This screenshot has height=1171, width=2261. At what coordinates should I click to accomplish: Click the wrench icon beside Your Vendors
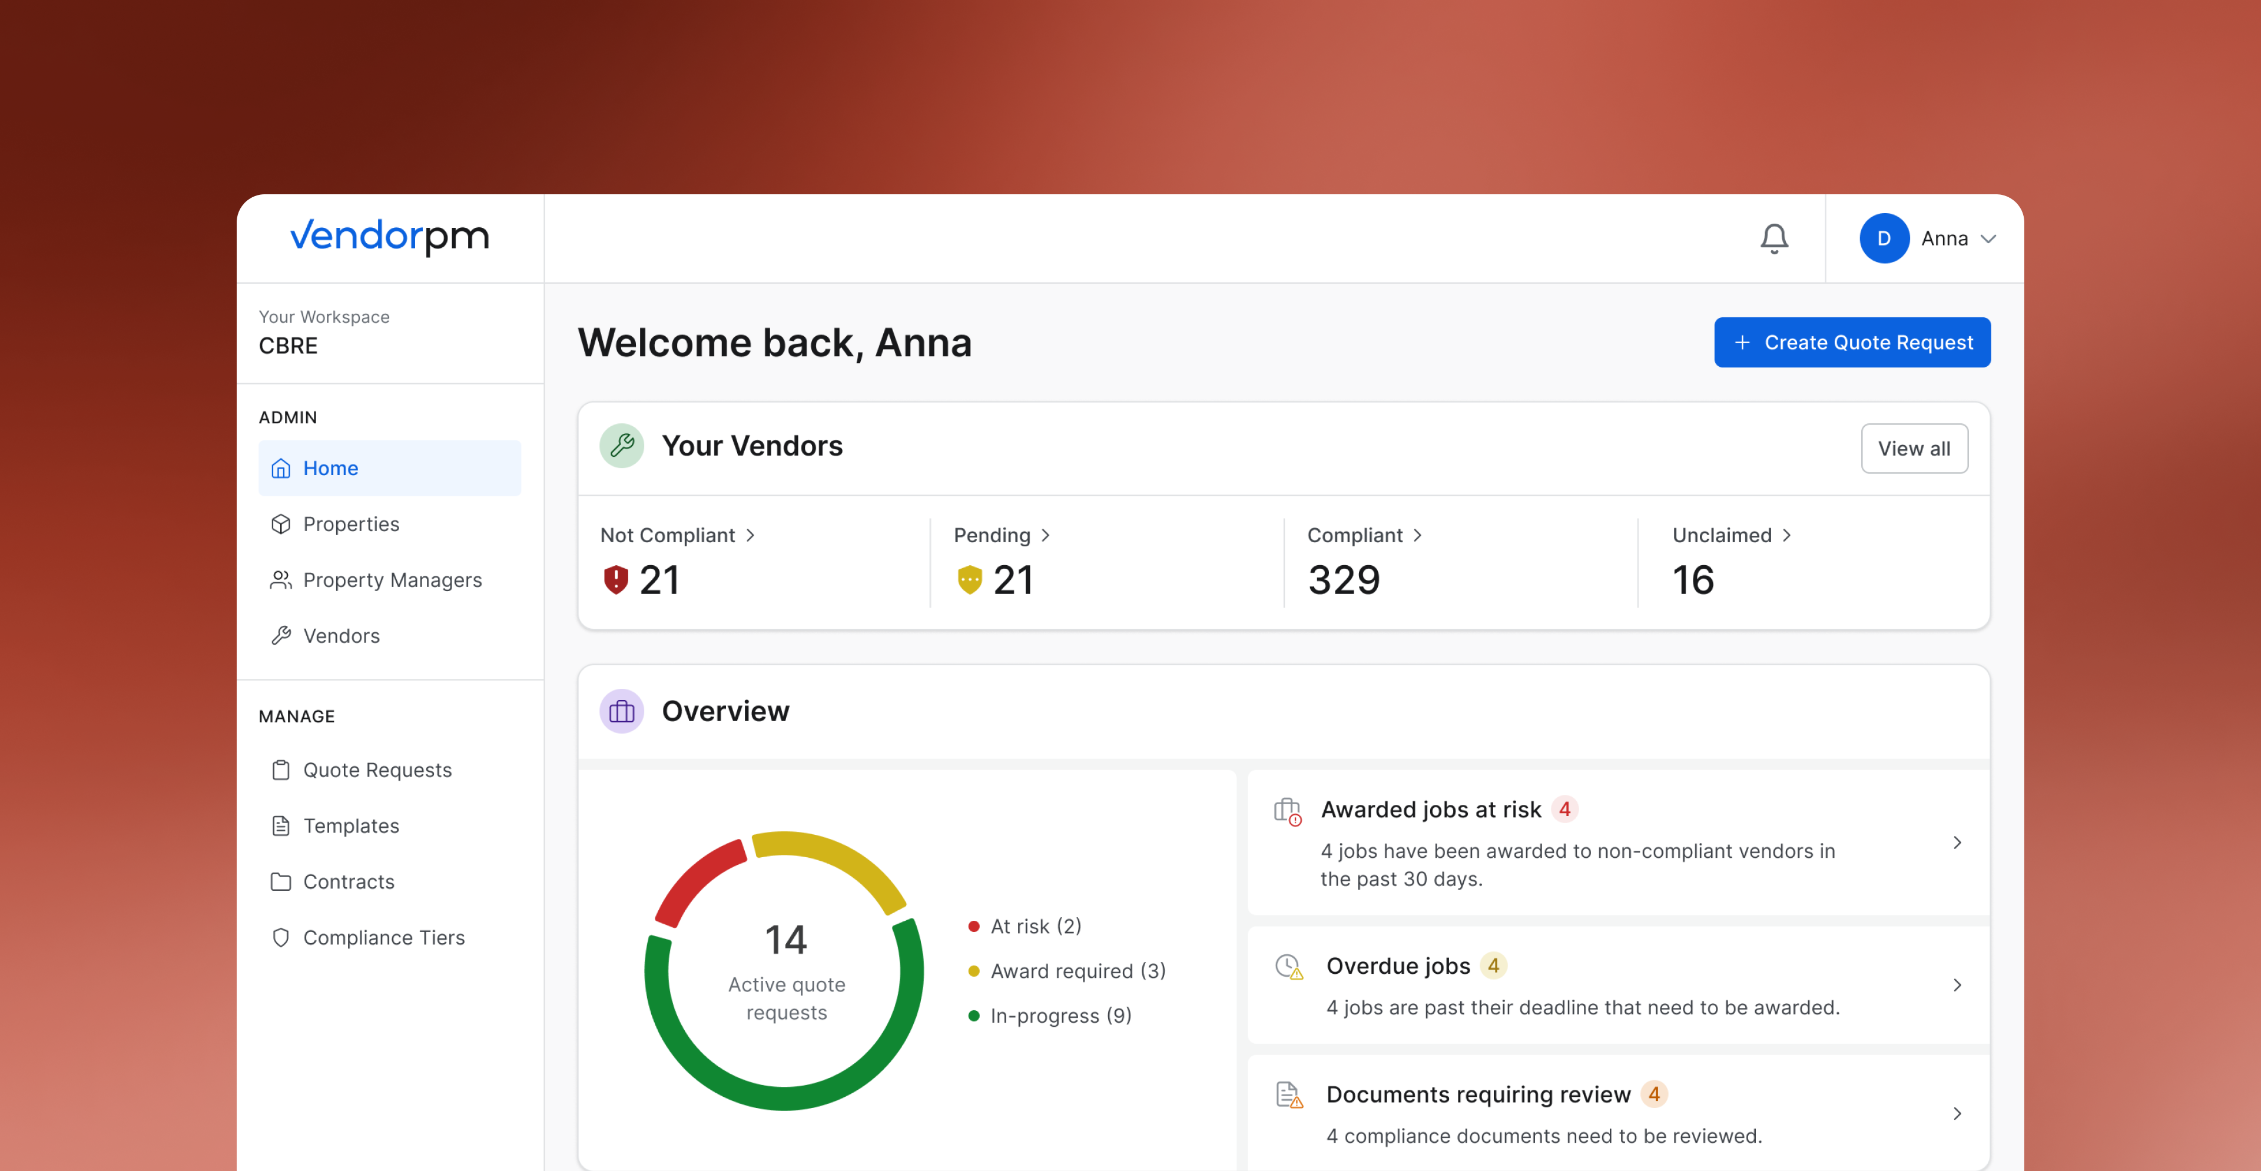[x=621, y=446]
